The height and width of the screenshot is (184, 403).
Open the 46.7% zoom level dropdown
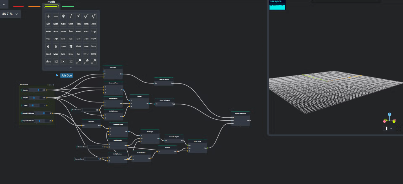tap(10, 14)
